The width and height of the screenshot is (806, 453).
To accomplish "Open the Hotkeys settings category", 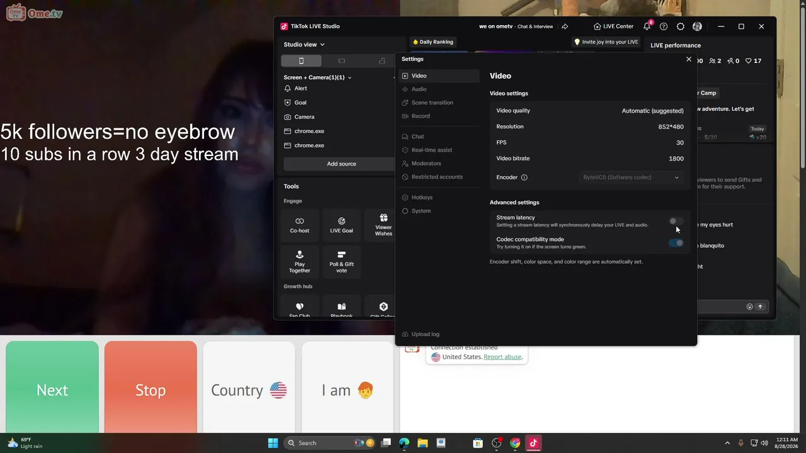I will pos(440,198).
